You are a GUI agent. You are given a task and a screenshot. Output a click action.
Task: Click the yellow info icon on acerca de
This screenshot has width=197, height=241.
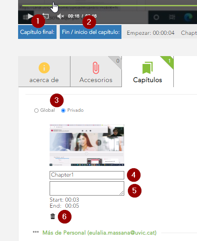44,68
